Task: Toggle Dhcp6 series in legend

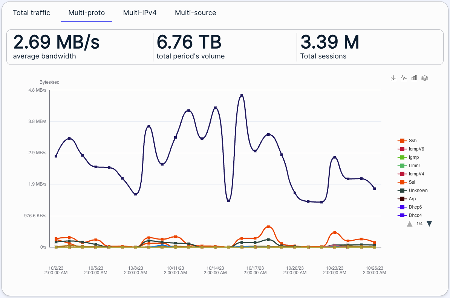Action: click(415, 207)
